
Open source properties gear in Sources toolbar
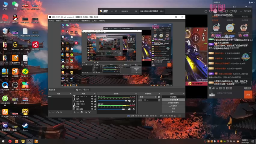click(x=82, y=112)
